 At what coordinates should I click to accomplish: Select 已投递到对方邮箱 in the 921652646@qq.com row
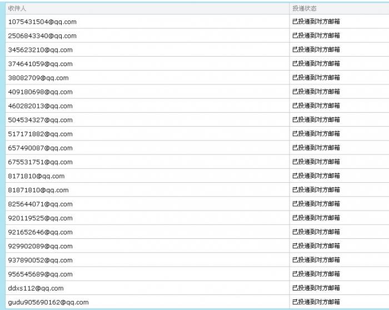click(x=316, y=232)
